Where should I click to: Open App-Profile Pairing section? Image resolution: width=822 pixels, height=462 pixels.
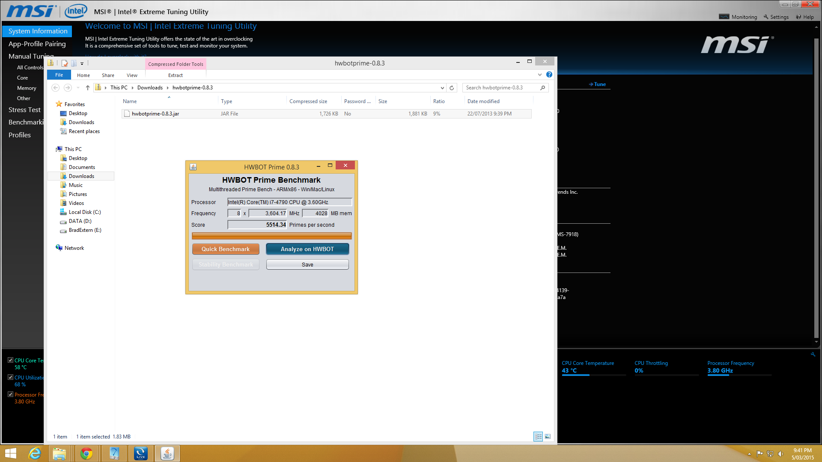coord(37,44)
